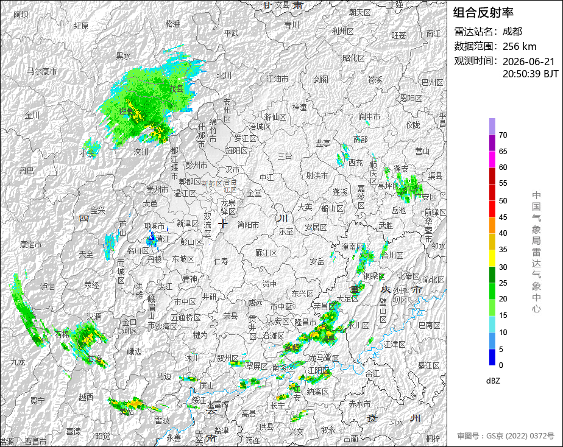
Task: Click the '蓬安' map label
Action: [x=401, y=168]
